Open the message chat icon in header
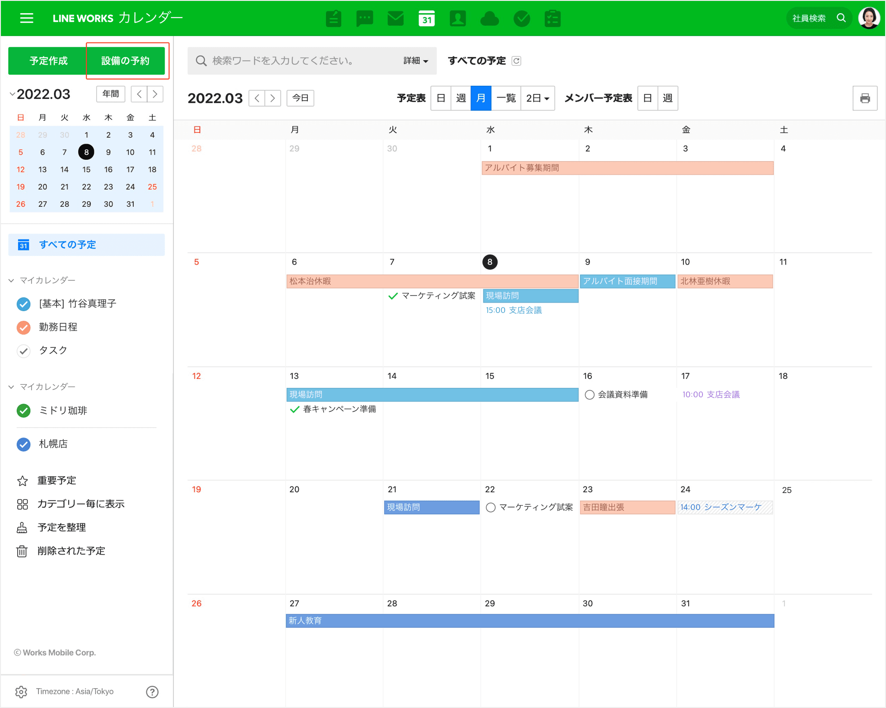 [x=364, y=19]
